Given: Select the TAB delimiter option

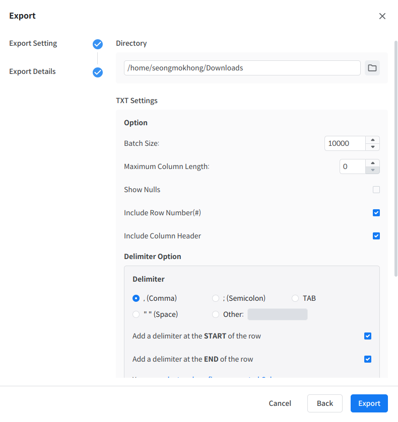Looking at the screenshot, I should pos(295,298).
